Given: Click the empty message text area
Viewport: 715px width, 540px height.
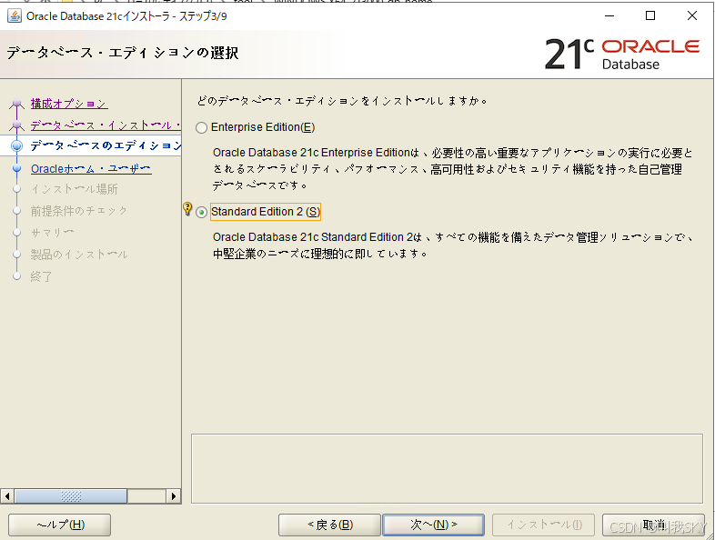Looking at the screenshot, I should click(x=447, y=468).
